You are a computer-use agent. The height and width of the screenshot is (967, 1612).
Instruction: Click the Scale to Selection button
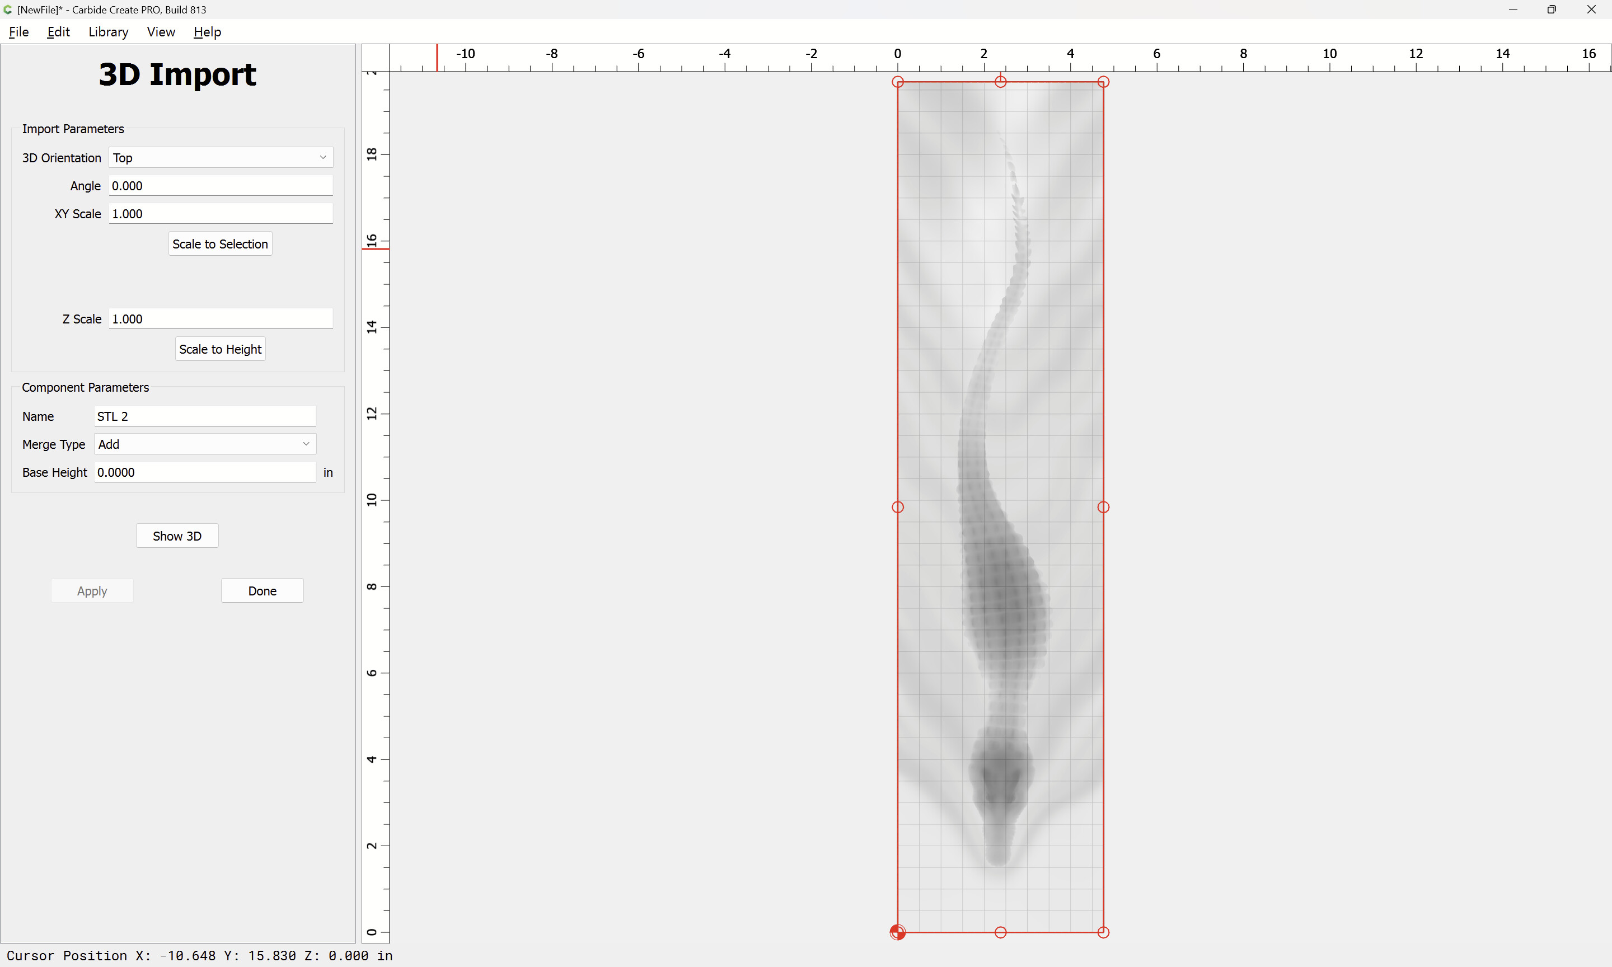220,243
